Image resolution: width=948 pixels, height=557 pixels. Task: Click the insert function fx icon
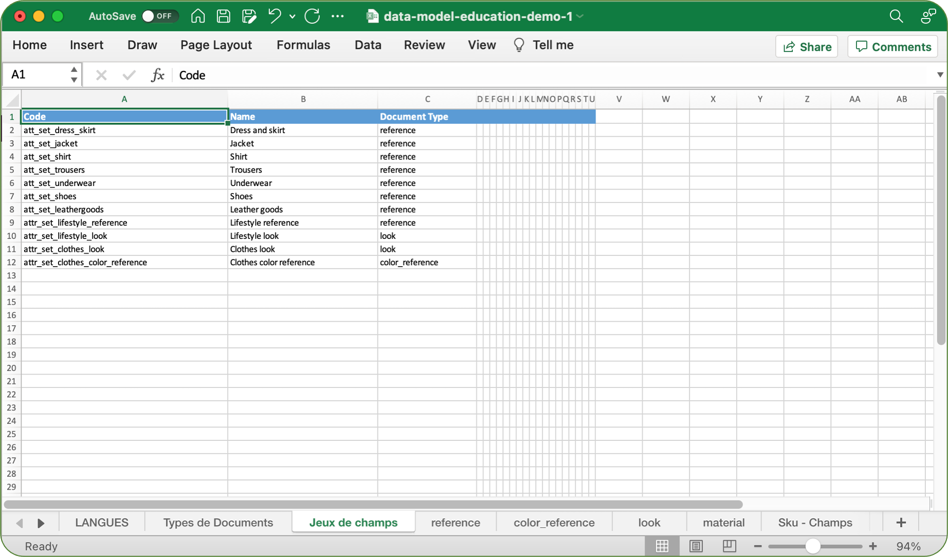pos(157,76)
